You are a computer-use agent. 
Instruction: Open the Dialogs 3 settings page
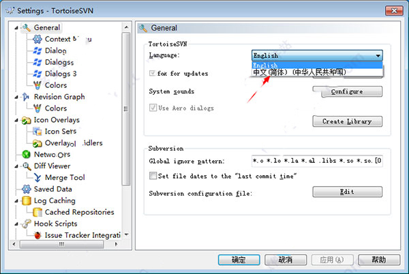(61, 74)
